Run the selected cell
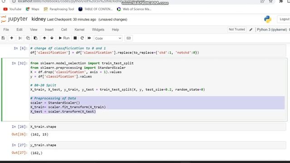The image size is (290, 163). (64, 38)
